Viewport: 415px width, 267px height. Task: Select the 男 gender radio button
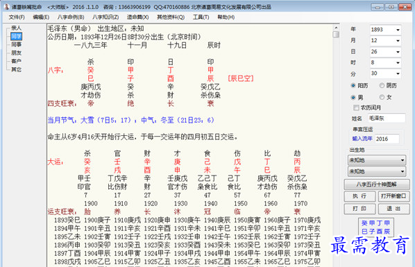coord(353,97)
